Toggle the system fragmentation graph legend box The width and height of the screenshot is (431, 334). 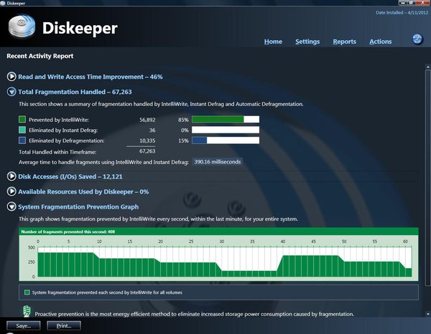pyautogui.click(x=27, y=292)
